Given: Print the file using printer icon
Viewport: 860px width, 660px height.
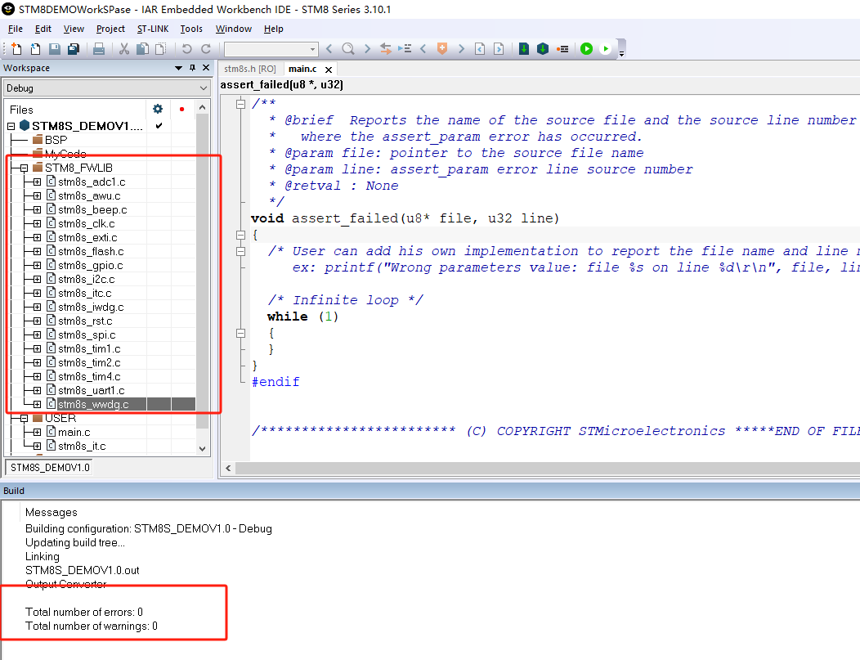Looking at the screenshot, I should point(99,49).
